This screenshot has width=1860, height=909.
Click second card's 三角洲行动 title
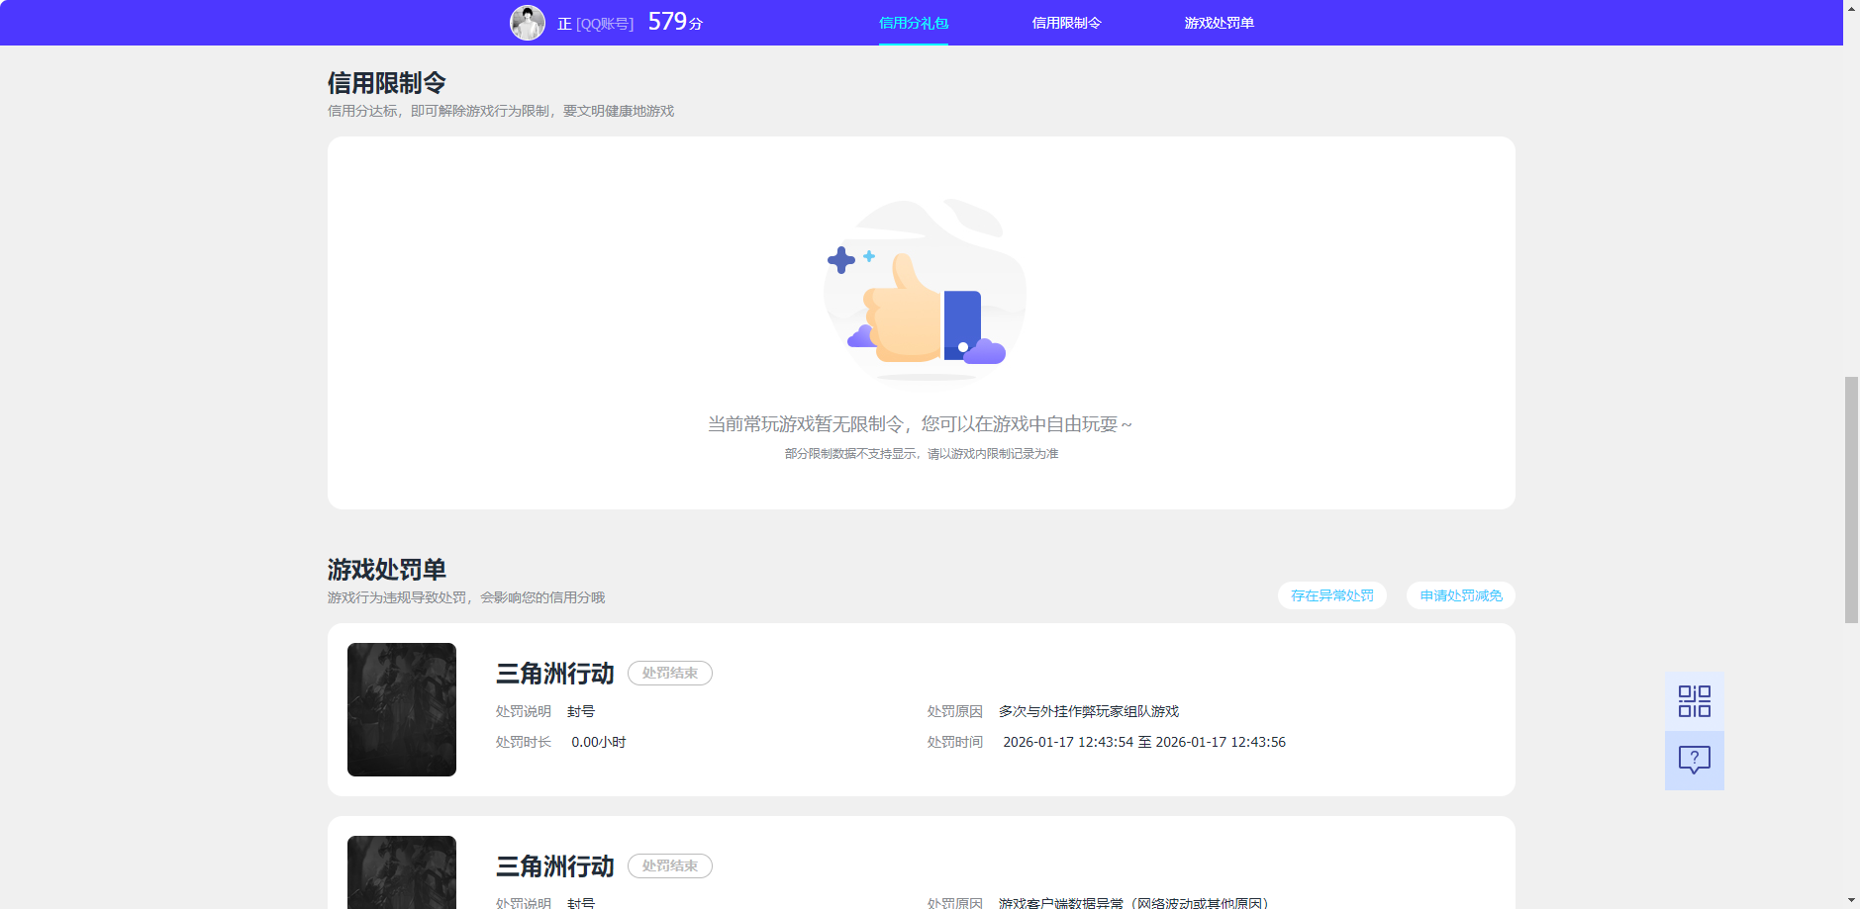coord(555,866)
